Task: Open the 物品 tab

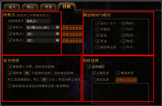Action: point(30,7)
